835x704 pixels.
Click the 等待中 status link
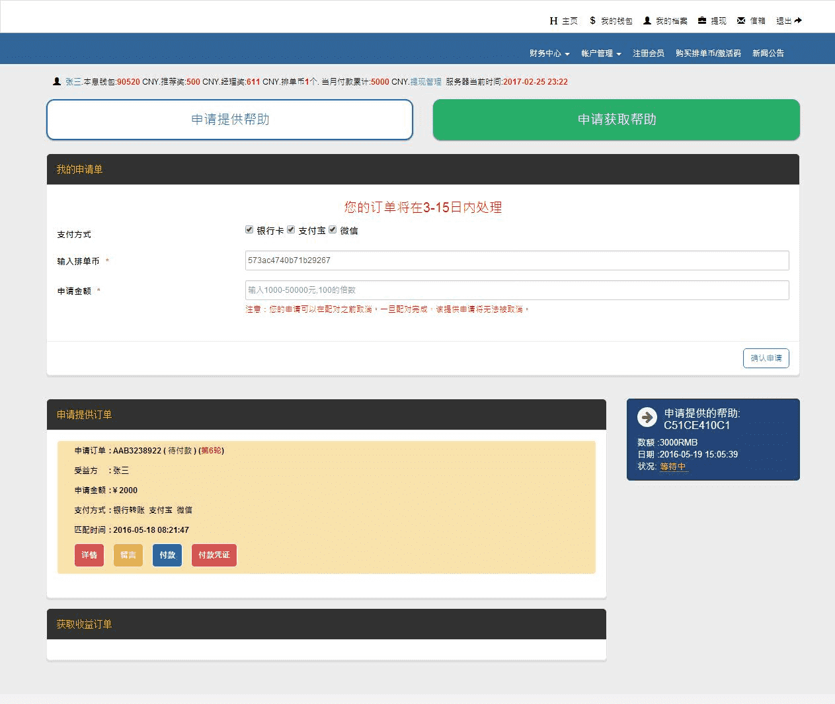[673, 467]
